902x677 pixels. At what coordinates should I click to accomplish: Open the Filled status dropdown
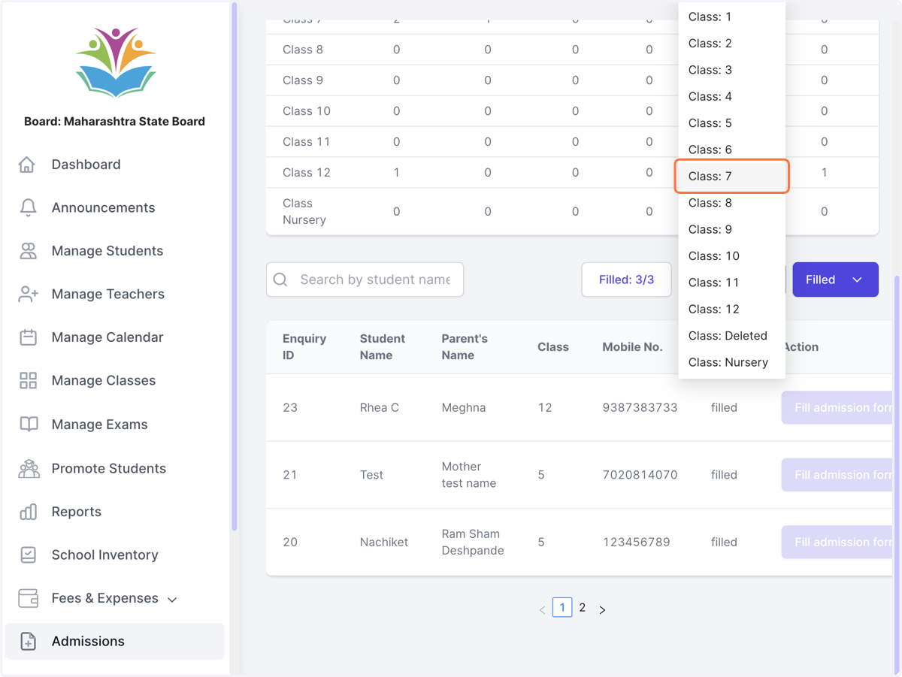tap(835, 280)
